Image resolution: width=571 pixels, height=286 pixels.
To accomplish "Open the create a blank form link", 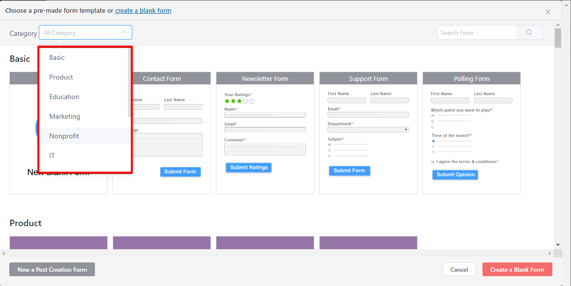I will 143,10.
